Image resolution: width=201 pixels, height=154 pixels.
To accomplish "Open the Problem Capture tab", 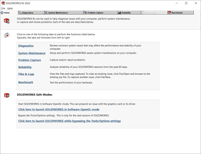I will [x=100, y=12].
